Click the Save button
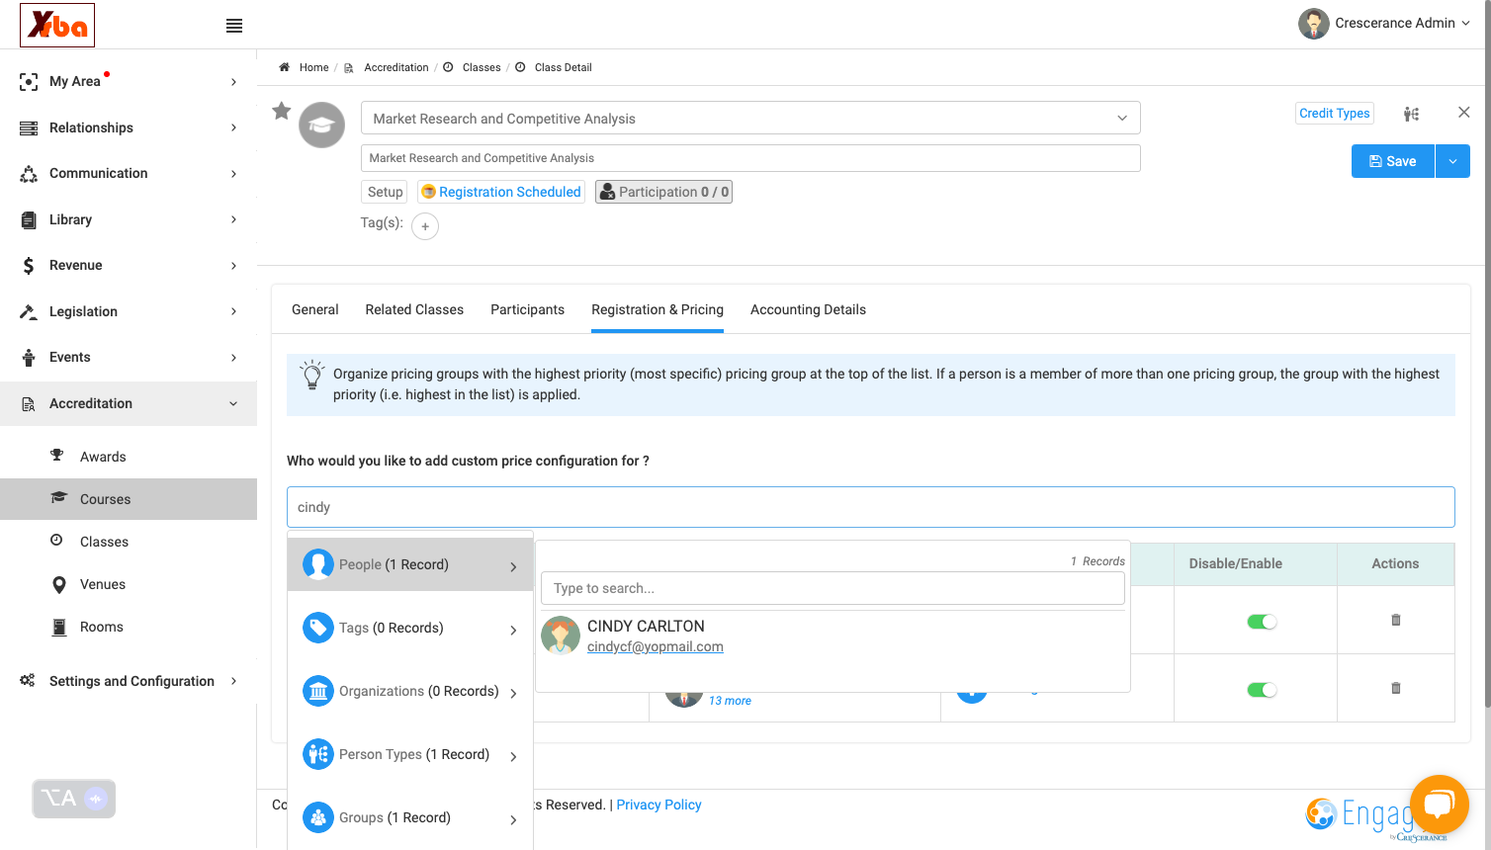1491x850 pixels. pyautogui.click(x=1393, y=161)
